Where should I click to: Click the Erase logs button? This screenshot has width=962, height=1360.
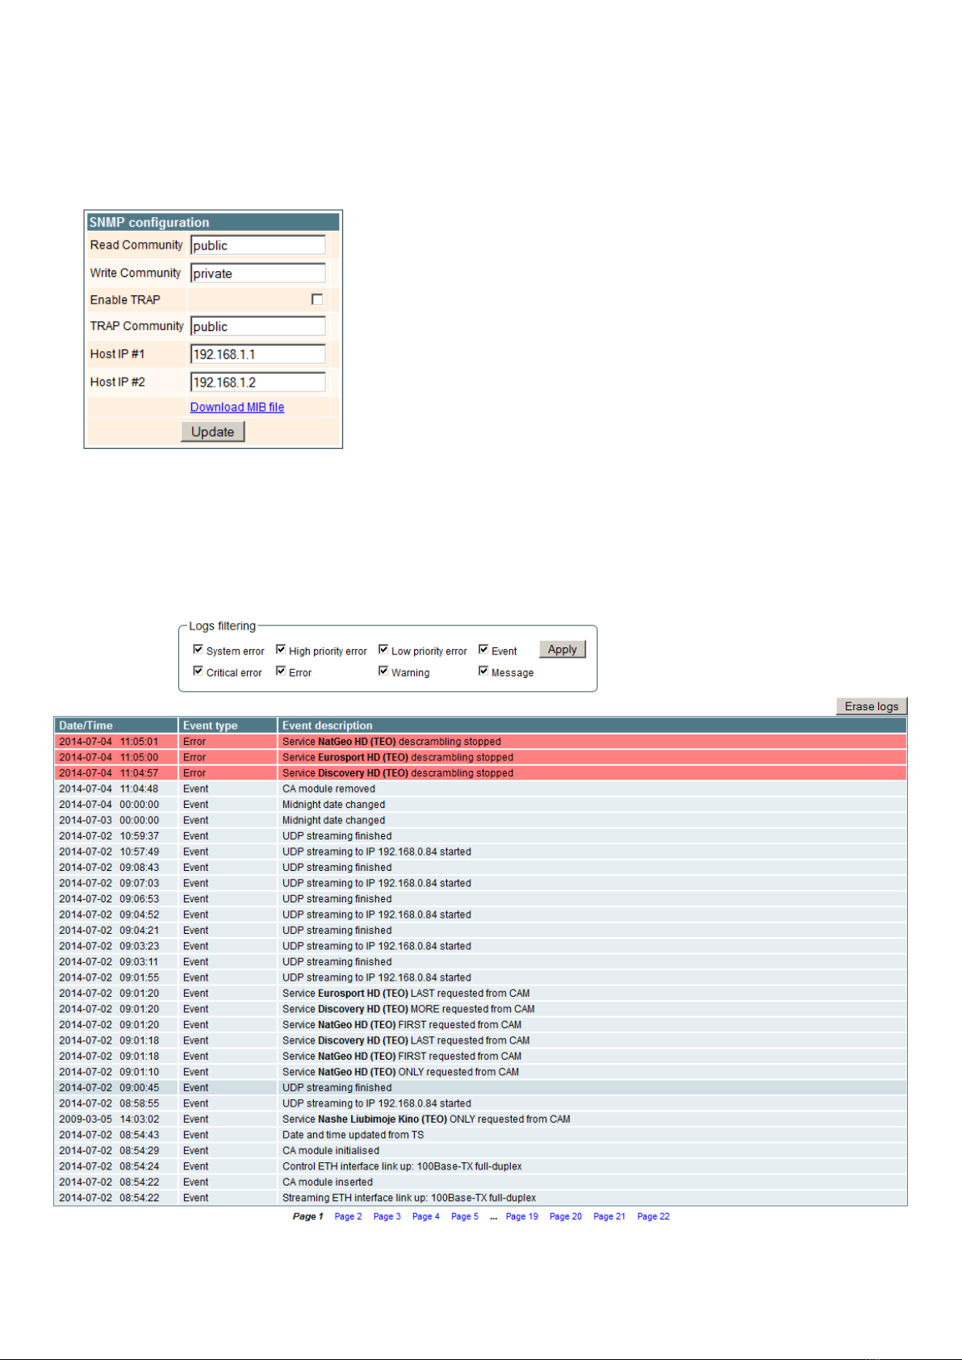pyautogui.click(x=872, y=706)
